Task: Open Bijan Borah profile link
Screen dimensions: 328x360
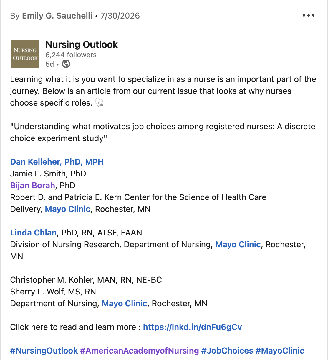Action: (32, 185)
